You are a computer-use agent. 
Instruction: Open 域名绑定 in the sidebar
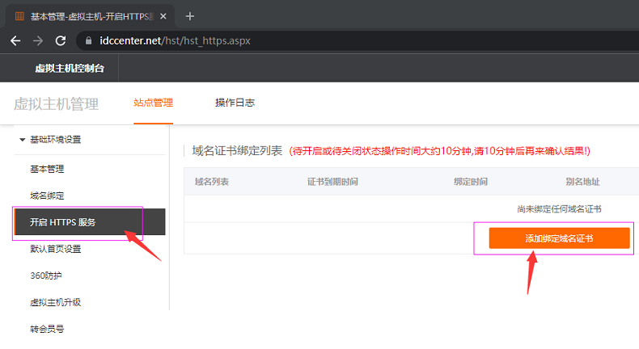pyautogui.click(x=47, y=196)
